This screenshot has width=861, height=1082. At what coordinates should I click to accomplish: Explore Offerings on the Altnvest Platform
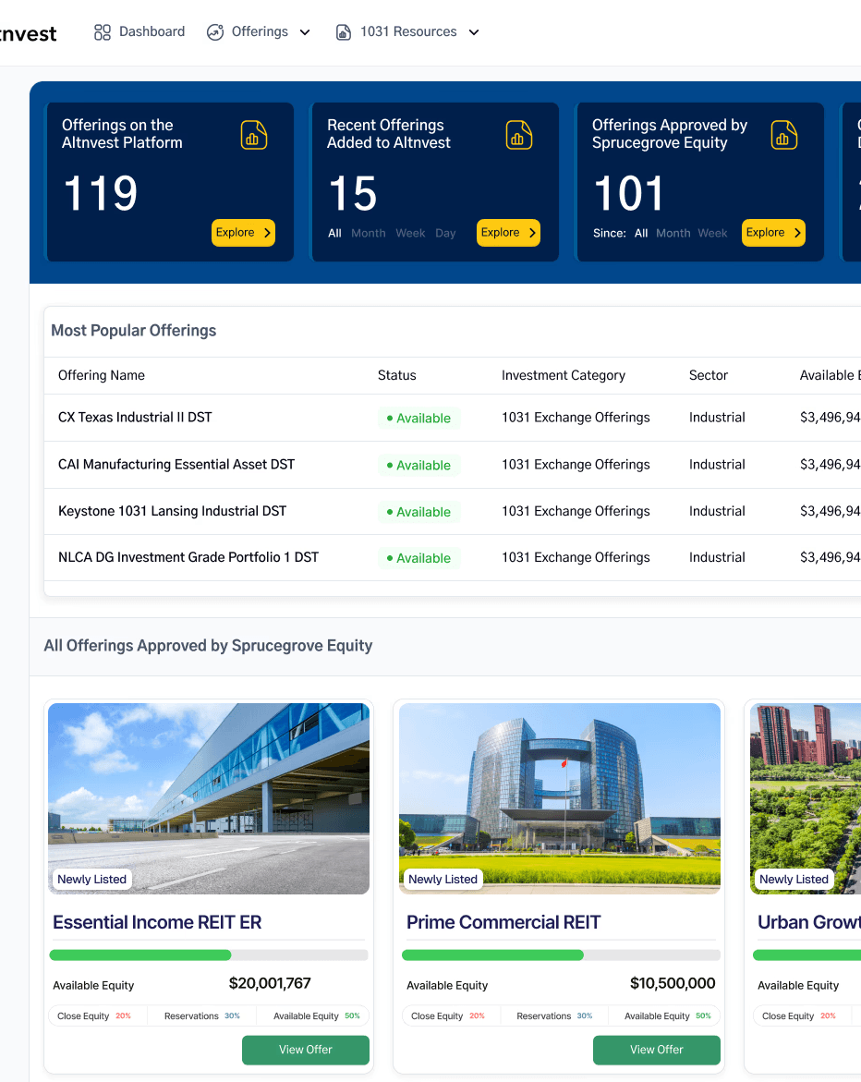coord(243,233)
